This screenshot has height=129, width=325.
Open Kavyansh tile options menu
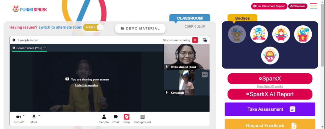(205, 75)
